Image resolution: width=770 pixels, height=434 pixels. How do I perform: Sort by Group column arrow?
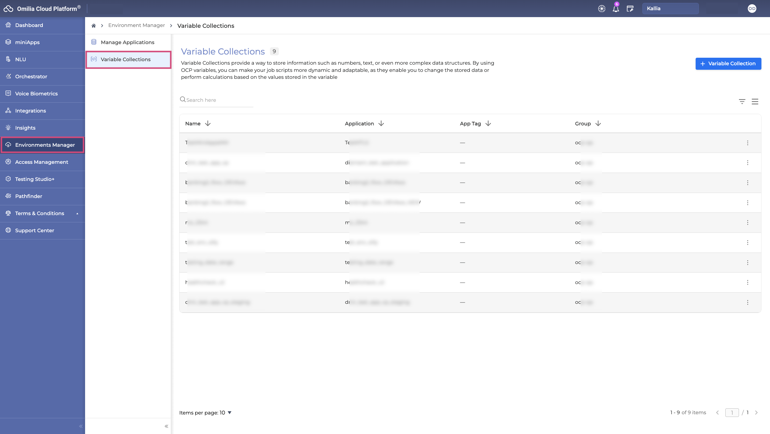click(598, 123)
